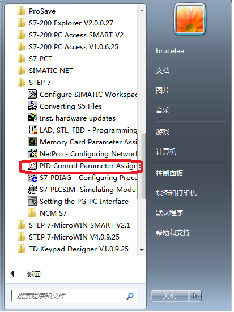Click the TD Keypad Designer folder icon
Screen dimensions: 234x312
(21, 249)
